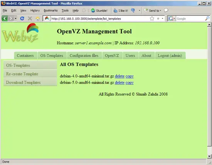Click the vertical scrollbar thumb
Image resolution: width=212 pixels, height=165 pixels.
point(209,86)
